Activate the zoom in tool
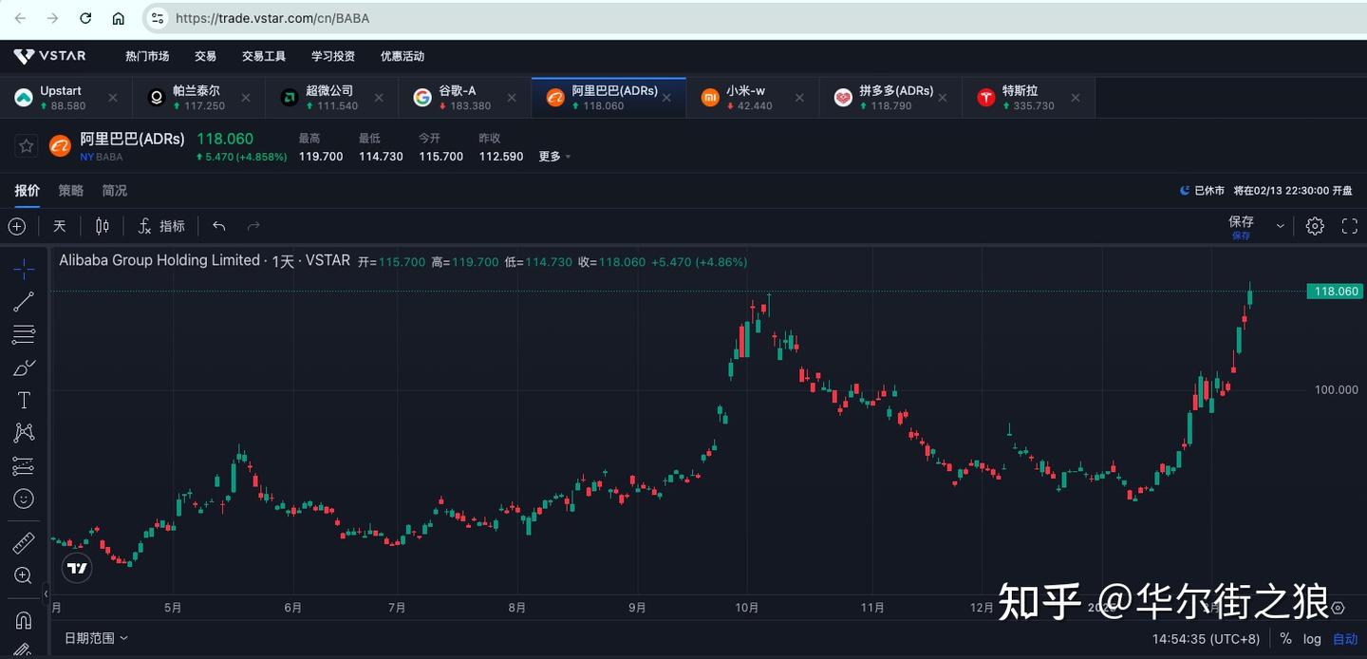1367x659 pixels. pos(24,575)
